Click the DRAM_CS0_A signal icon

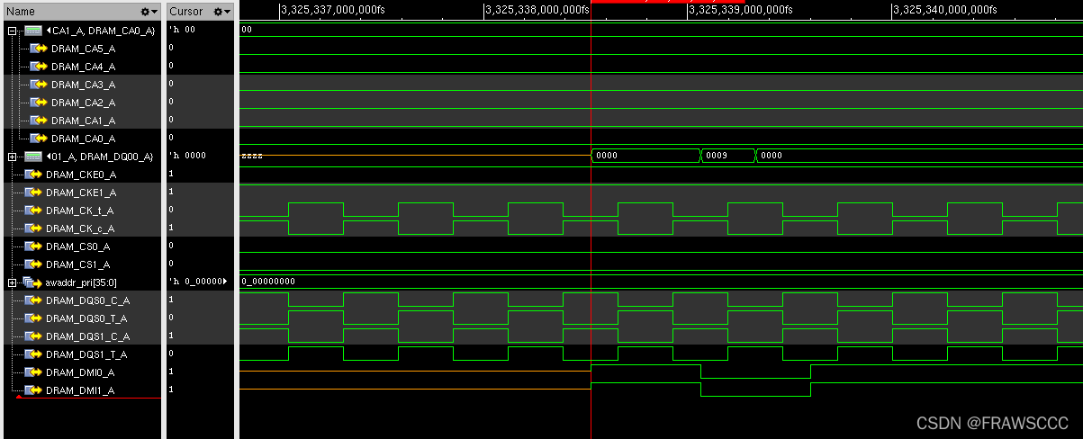click(x=33, y=246)
